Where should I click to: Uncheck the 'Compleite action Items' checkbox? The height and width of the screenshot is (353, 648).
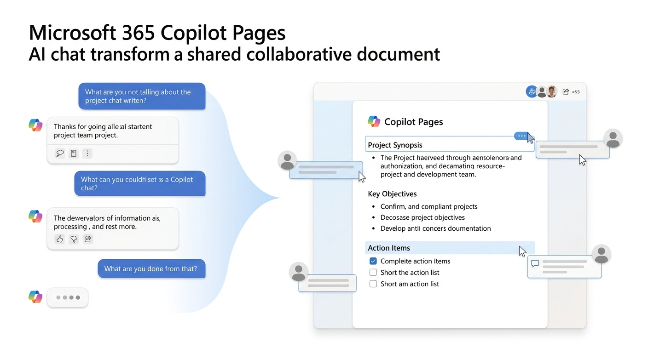(x=373, y=261)
